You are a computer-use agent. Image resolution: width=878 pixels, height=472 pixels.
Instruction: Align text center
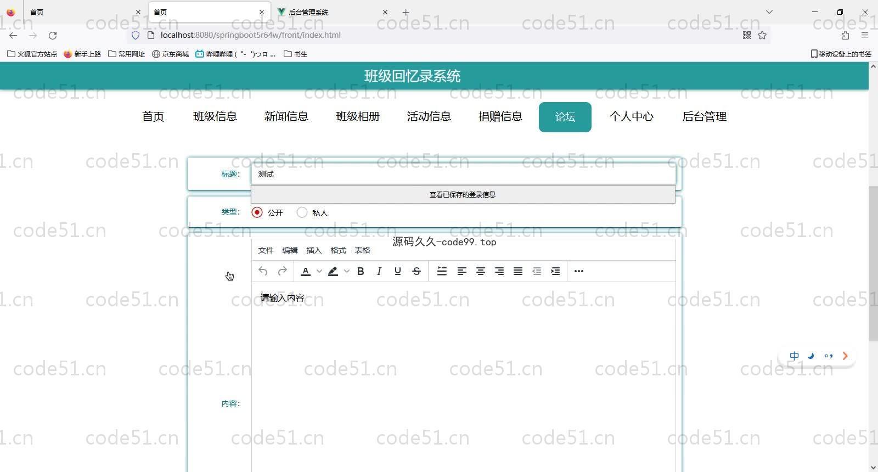(481, 271)
